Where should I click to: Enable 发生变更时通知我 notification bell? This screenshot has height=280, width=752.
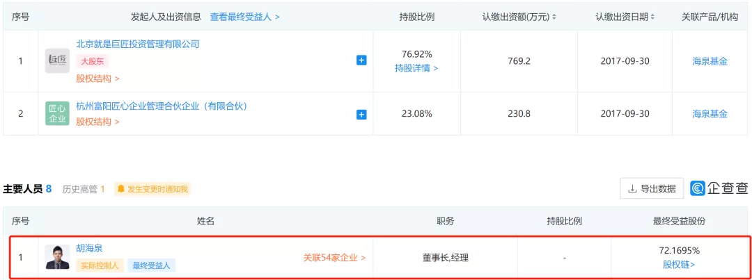point(152,189)
